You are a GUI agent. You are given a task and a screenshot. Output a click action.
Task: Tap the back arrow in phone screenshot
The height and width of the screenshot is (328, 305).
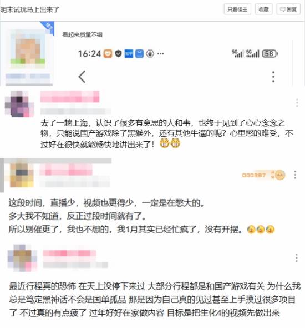tap(82, 77)
